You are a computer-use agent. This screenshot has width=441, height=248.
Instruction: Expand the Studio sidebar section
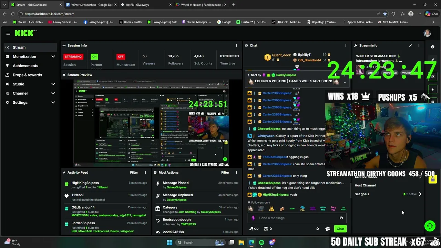[53, 84]
